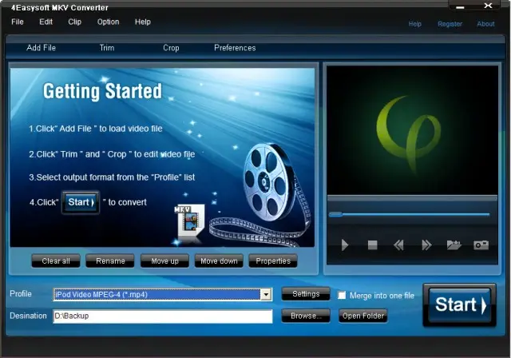Image resolution: width=511 pixels, height=358 pixels.
Task: Click step 2 Trim and Crop instruction text
Action: coord(112,154)
